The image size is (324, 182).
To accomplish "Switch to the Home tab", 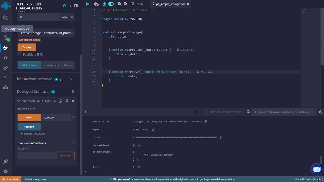I will click(137, 4).
